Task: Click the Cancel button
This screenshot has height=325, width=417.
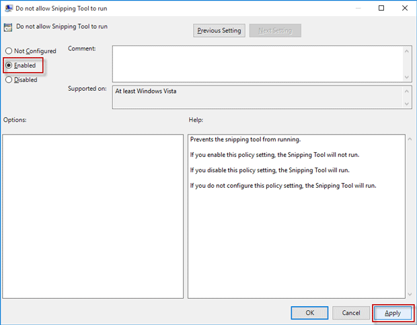Action: click(x=351, y=313)
